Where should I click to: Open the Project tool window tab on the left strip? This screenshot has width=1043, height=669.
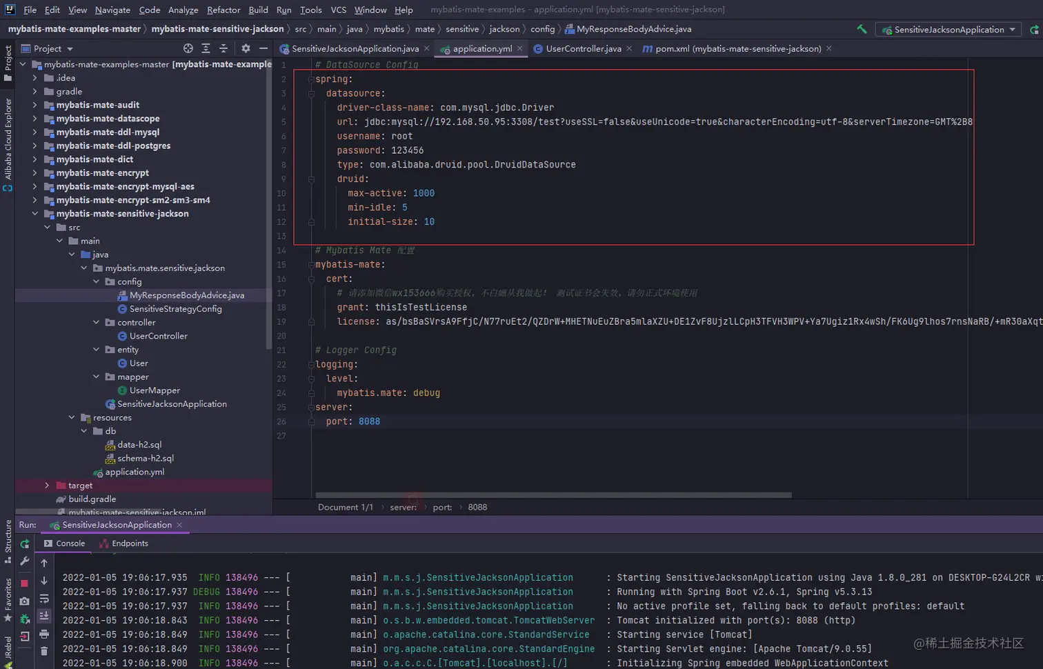click(8, 63)
